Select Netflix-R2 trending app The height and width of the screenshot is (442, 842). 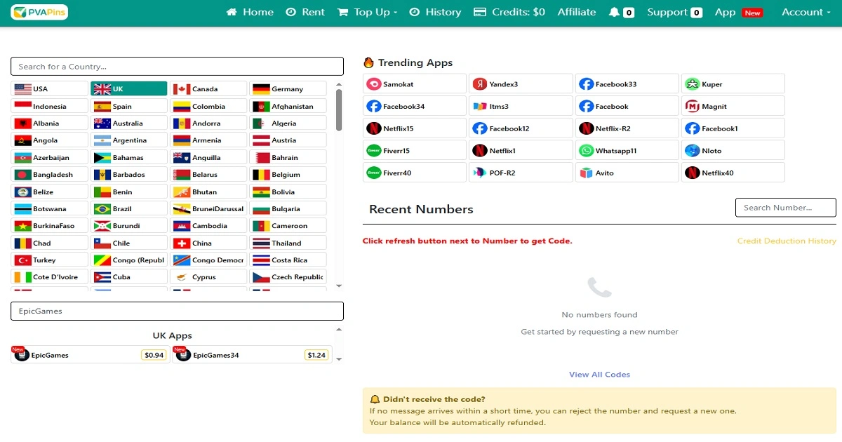click(627, 128)
